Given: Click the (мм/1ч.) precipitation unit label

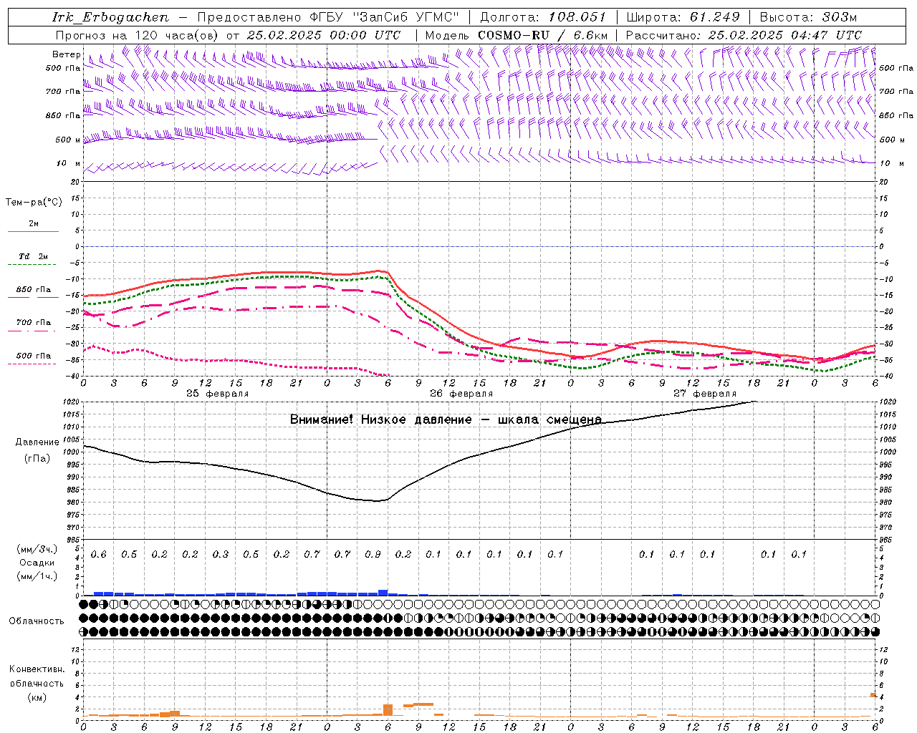Looking at the screenshot, I should [37, 576].
